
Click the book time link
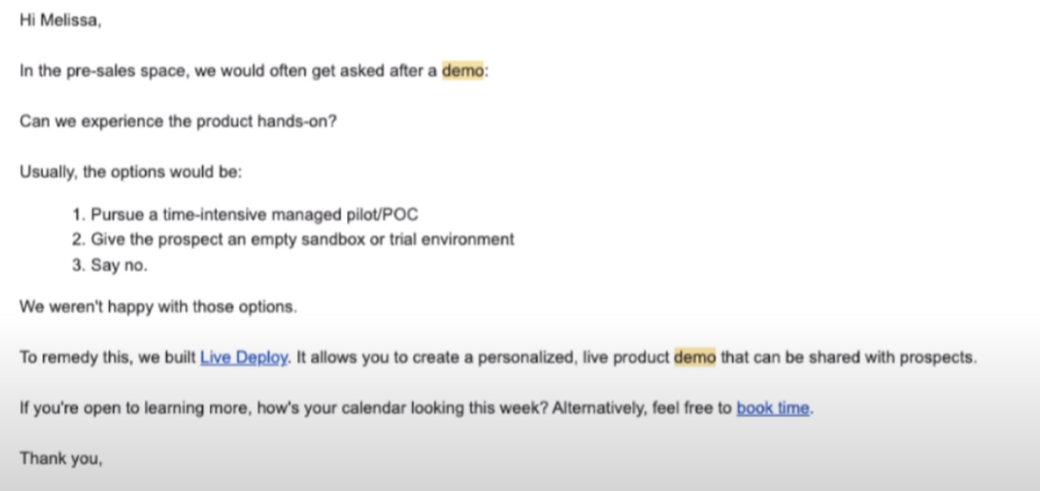(x=773, y=408)
